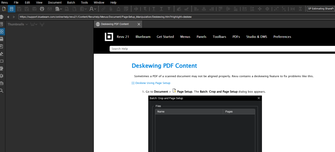The height and width of the screenshot is (152, 335).
Task: Open the File menu
Action: (16, 3)
